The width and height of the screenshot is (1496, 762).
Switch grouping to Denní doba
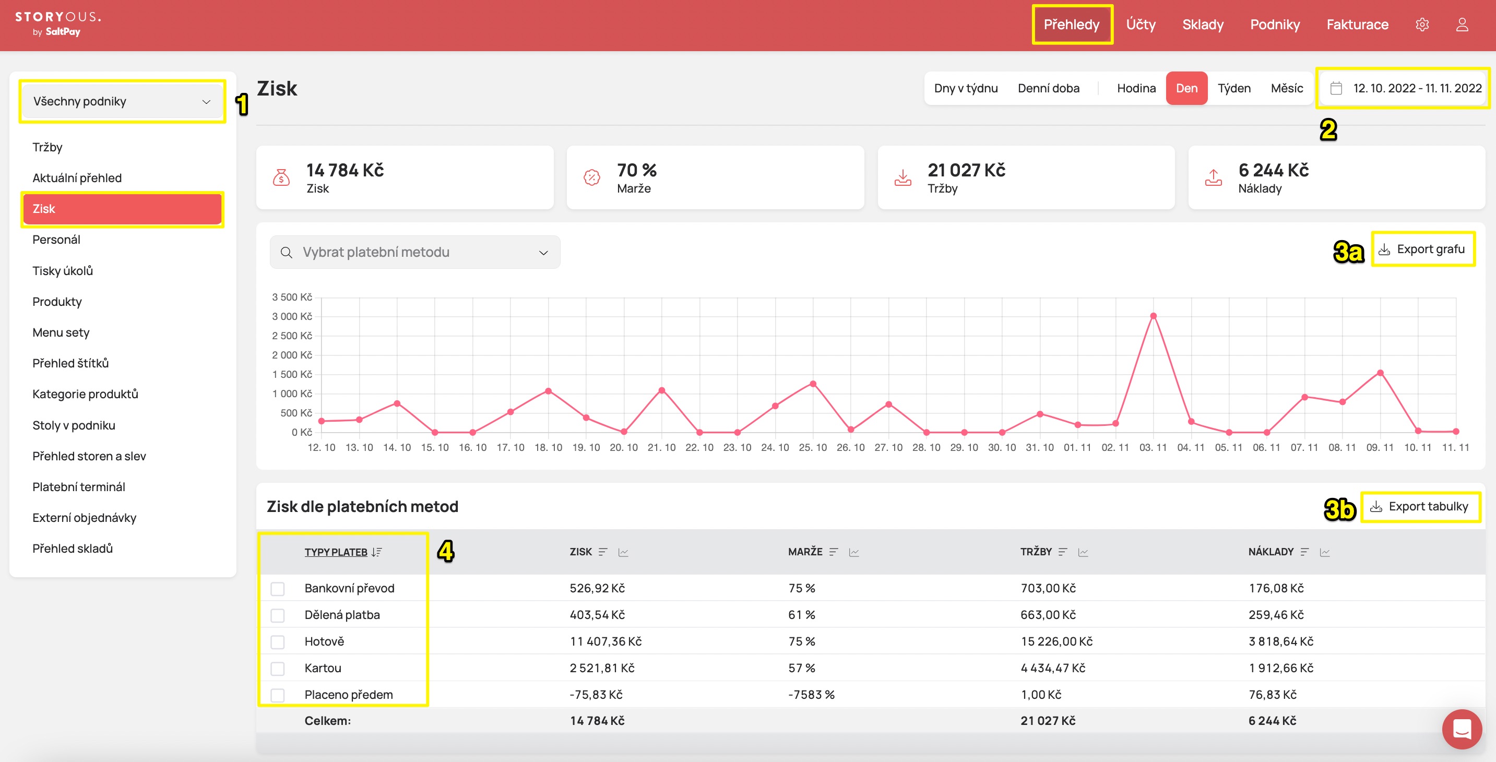(x=1049, y=88)
